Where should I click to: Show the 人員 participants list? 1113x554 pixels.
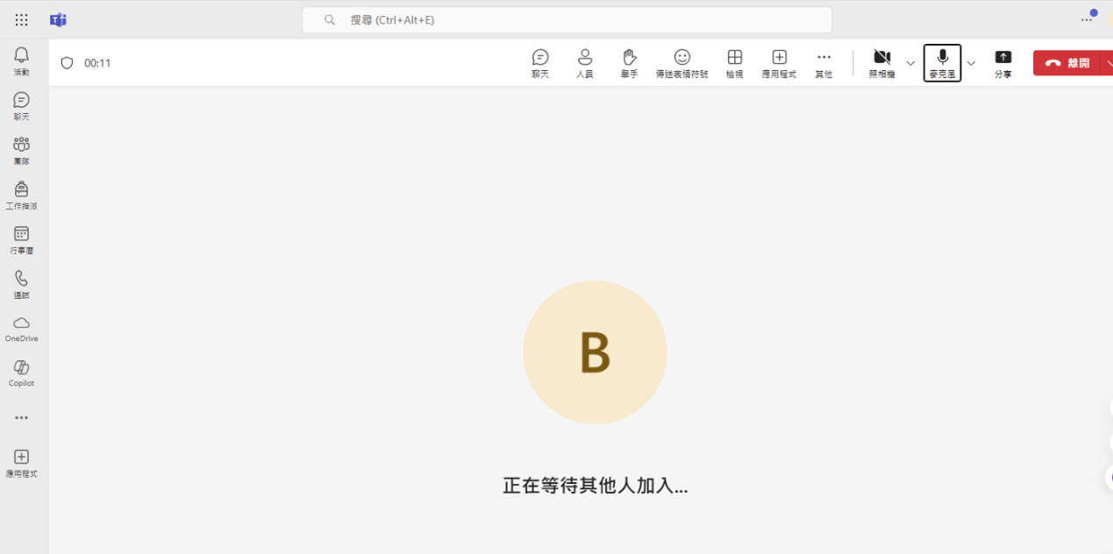(585, 62)
